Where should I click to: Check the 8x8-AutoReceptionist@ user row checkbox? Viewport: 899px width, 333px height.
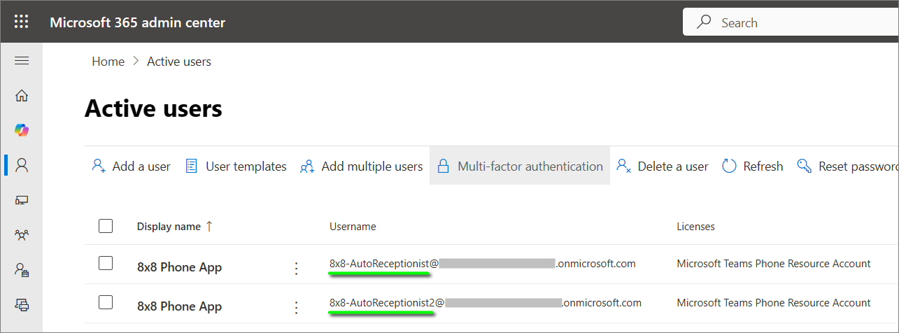106,263
